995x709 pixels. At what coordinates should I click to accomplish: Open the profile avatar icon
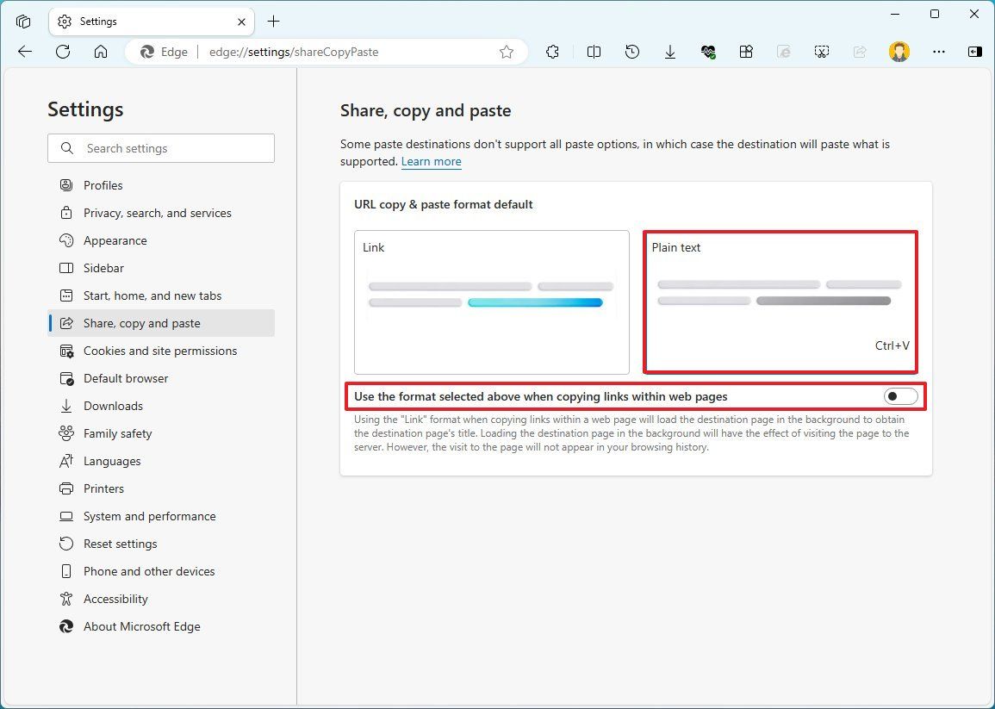tap(899, 52)
